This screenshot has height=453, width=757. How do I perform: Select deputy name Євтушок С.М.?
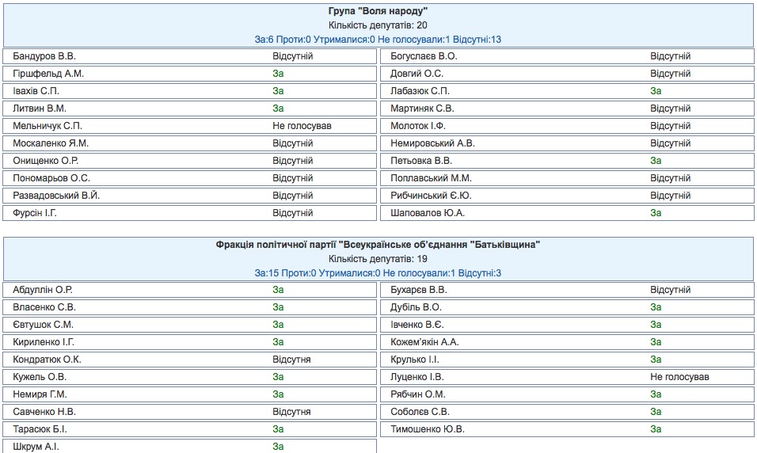pyautogui.click(x=43, y=325)
